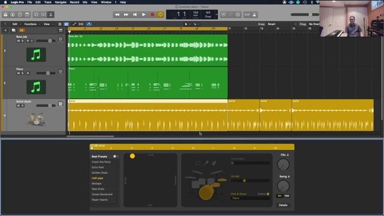Mute the Piano track

click(19, 73)
